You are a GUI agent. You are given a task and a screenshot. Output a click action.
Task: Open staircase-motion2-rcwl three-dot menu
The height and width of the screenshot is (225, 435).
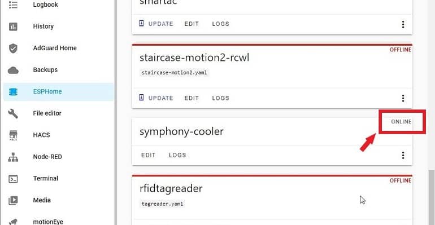tap(403, 98)
